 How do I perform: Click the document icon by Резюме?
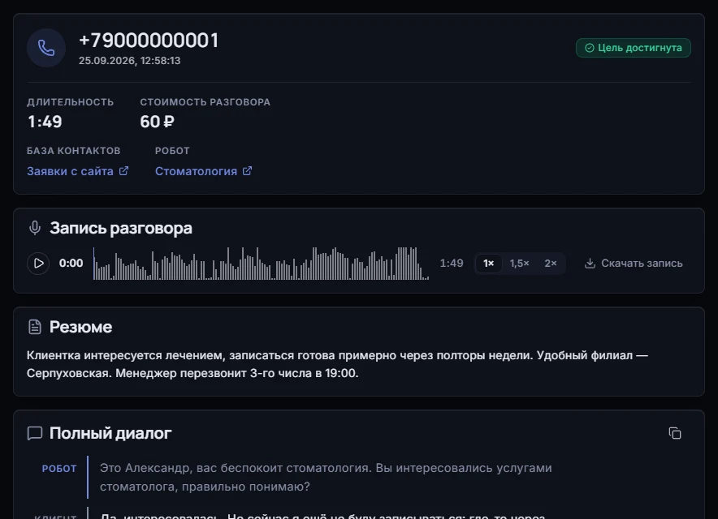point(35,327)
